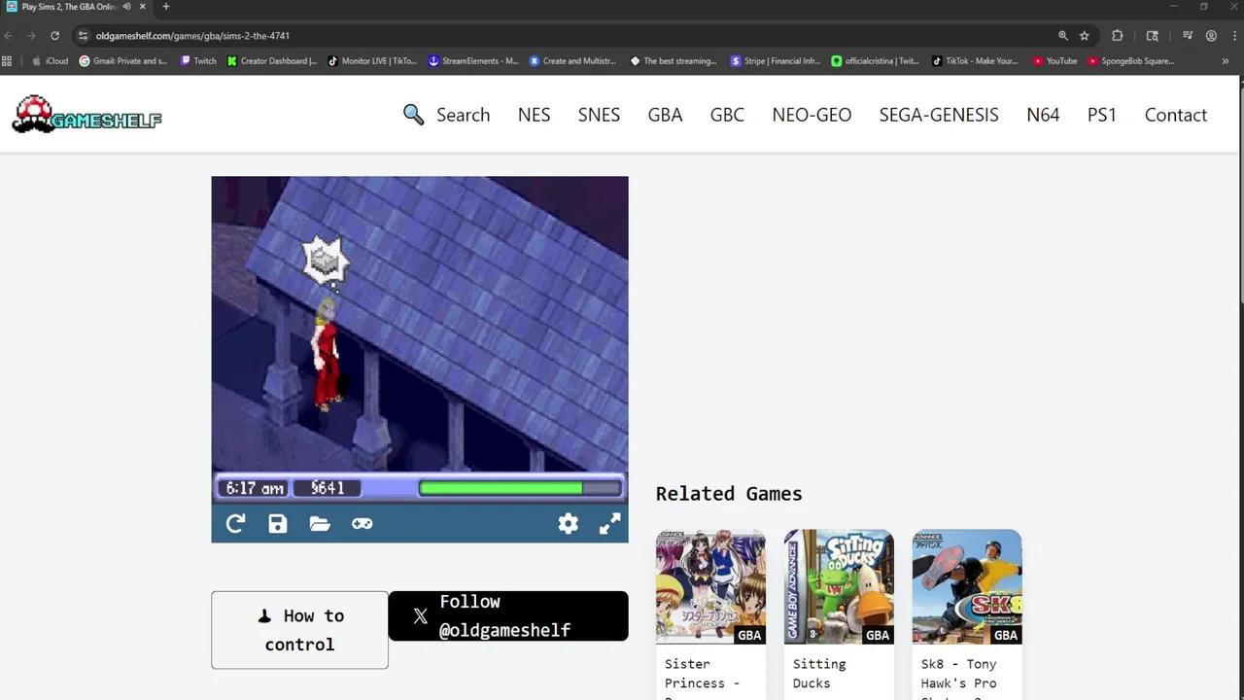Toggle emulator fullscreen mode
This screenshot has height=700, width=1244.
(x=609, y=524)
